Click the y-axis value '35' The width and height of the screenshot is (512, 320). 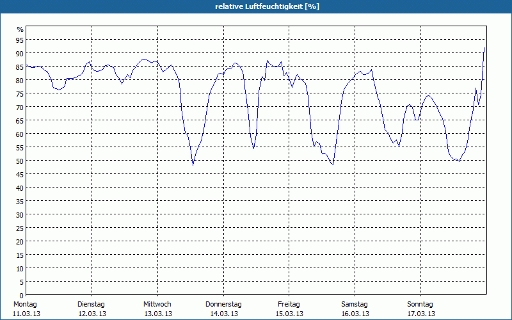click(x=20, y=202)
